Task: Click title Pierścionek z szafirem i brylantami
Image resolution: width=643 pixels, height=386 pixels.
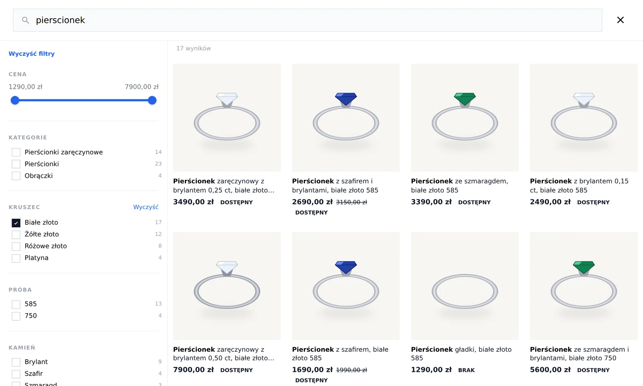Action: [x=335, y=186]
